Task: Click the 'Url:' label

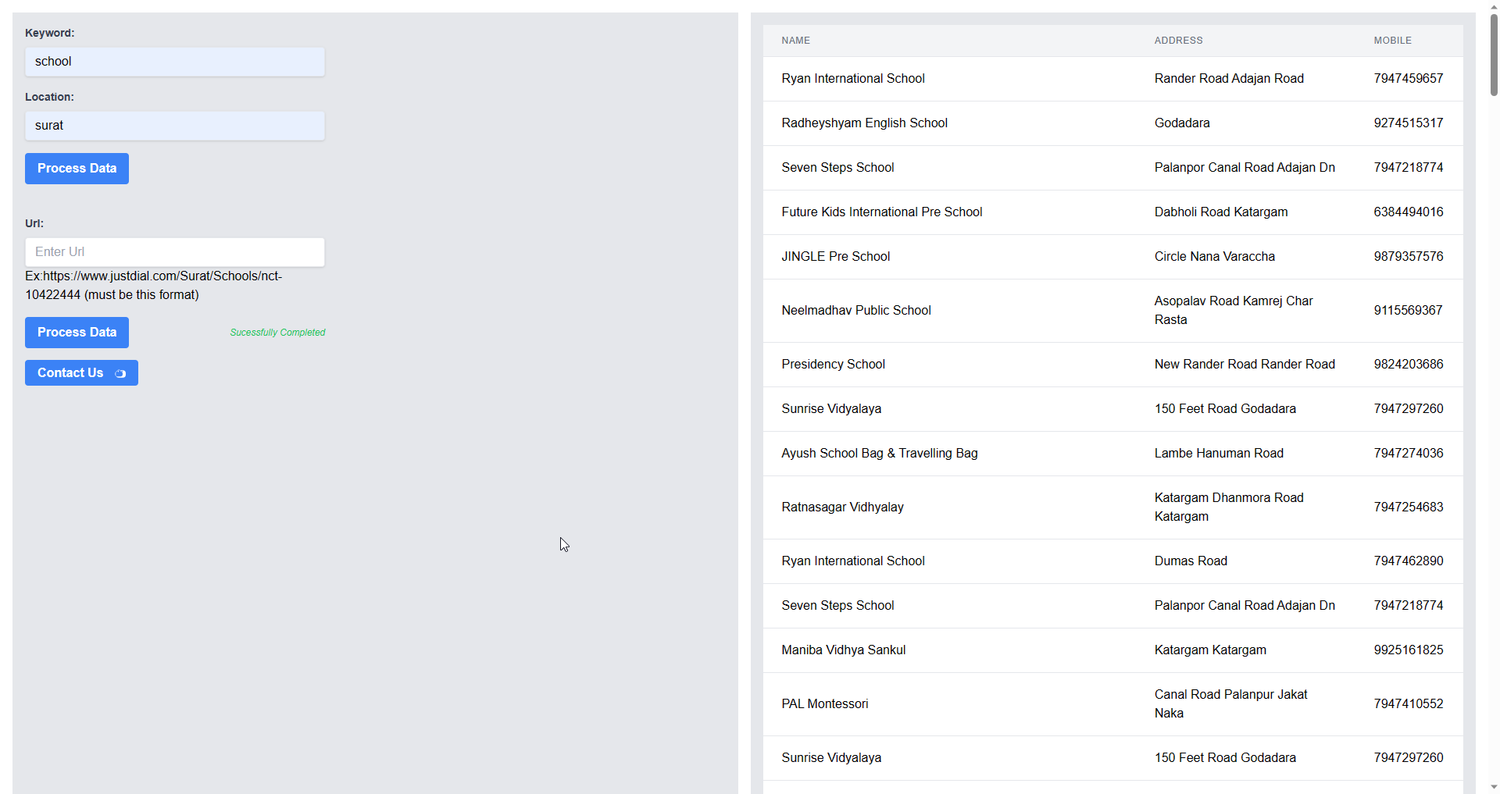Action: tap(34, 224)
